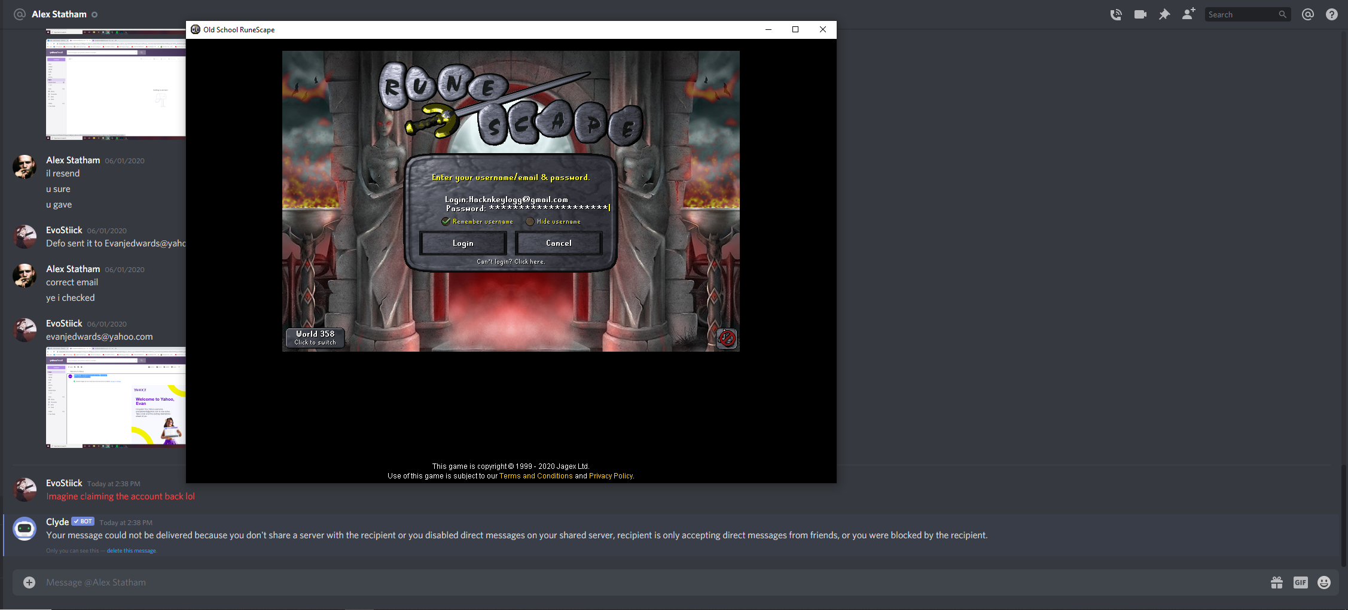Add friends to DM using header icon
This screenshot has width=1348, height=610.
(1189, 14)
